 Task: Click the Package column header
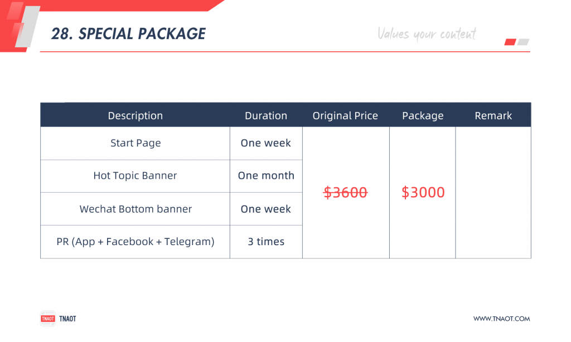[x=423, y=115]
